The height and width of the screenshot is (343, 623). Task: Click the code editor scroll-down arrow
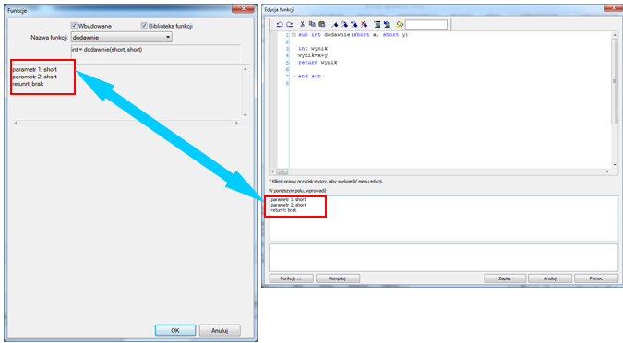click(615, 164)
